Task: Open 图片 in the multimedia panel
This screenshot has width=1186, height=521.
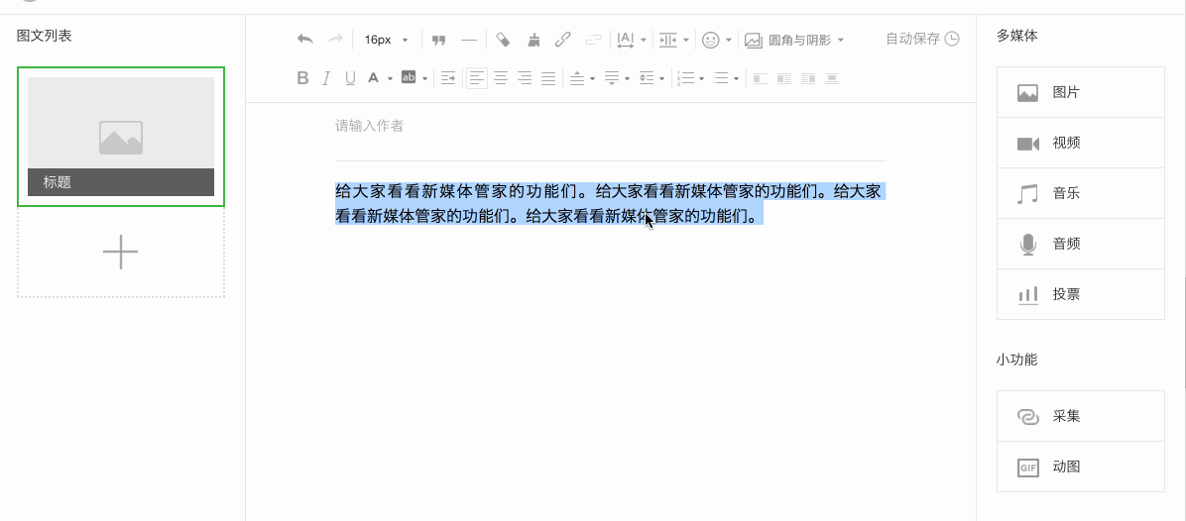Action: (1080, 92)
